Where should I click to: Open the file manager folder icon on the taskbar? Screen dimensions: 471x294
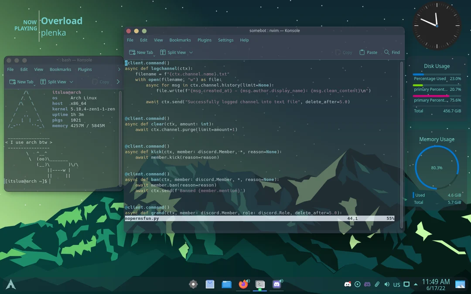tap(226, 284)
